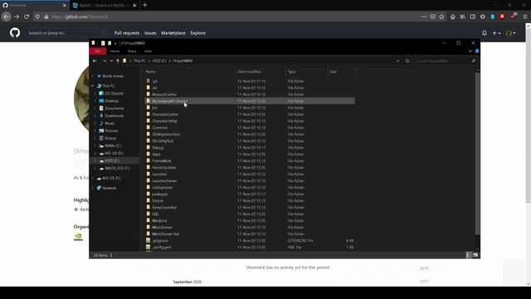531x299 pixels.
Task: Expand the Network node arrow
Action: pyautogui.click(x=93, y=189)
